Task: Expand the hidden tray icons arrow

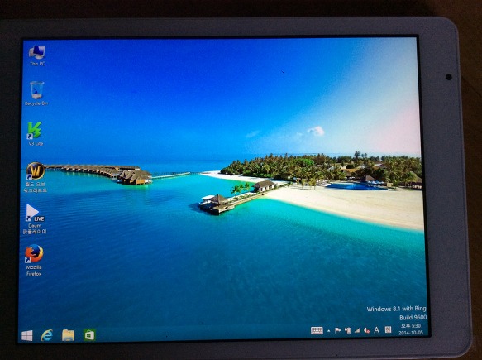Action: point(328,331)
